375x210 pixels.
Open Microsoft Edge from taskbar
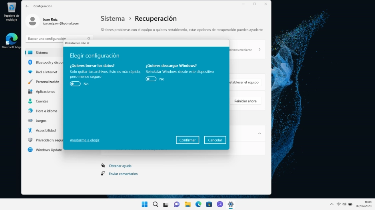(x=198, y=204)
